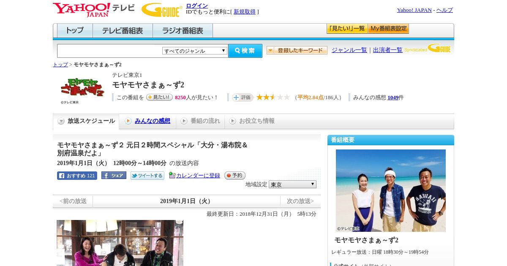The width and height of the screenshot is (507, 266).
Task: Click the 見たい! plus button
Action: click(159, 97)
